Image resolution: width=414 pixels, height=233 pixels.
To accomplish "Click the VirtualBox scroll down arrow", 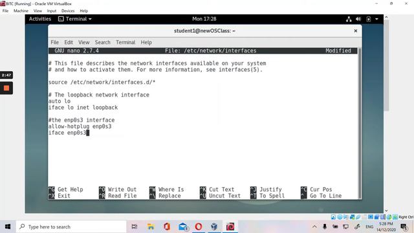I will tap(386, 210).
